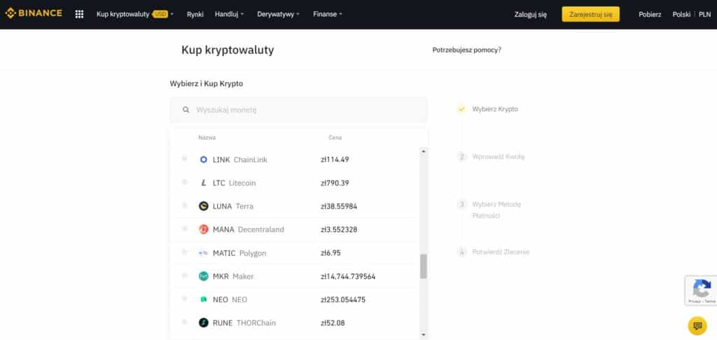The image size is (717, 340).
Task: Open the PLN currency selector
Action: tap(704, 14)
